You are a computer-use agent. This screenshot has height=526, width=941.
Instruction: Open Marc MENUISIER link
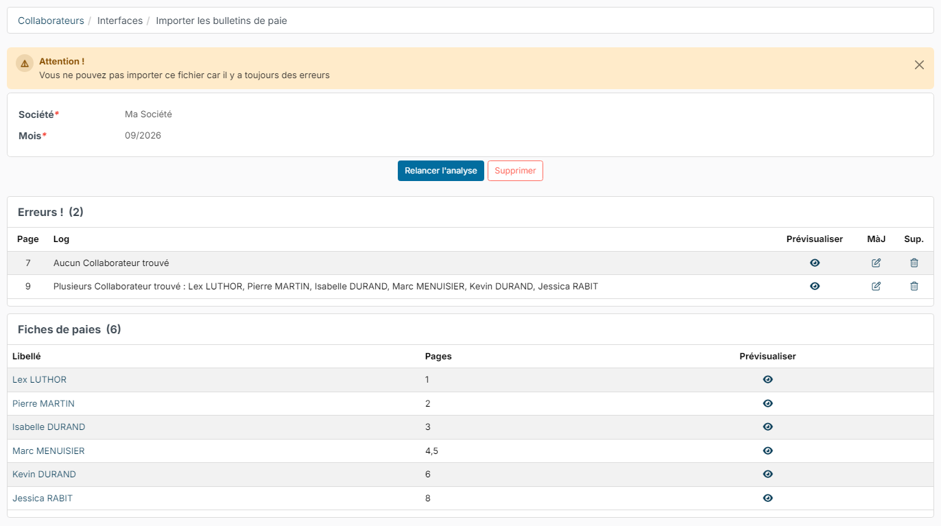coord(49,451)
